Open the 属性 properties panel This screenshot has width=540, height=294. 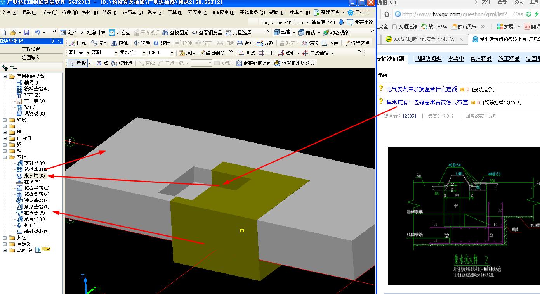[188, 53]
